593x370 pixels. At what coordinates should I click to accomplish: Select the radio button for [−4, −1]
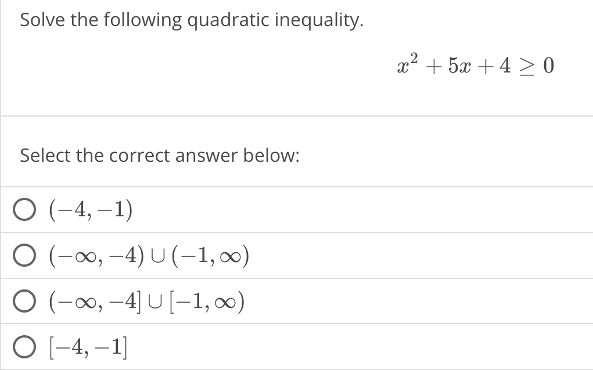[24, 346]
